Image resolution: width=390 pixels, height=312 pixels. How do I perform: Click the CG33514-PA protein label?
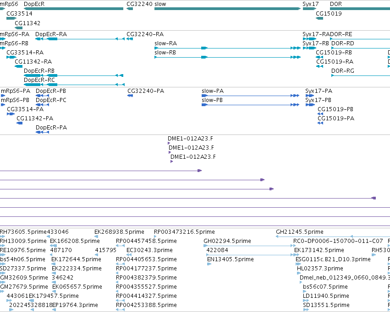pos(25,109)
